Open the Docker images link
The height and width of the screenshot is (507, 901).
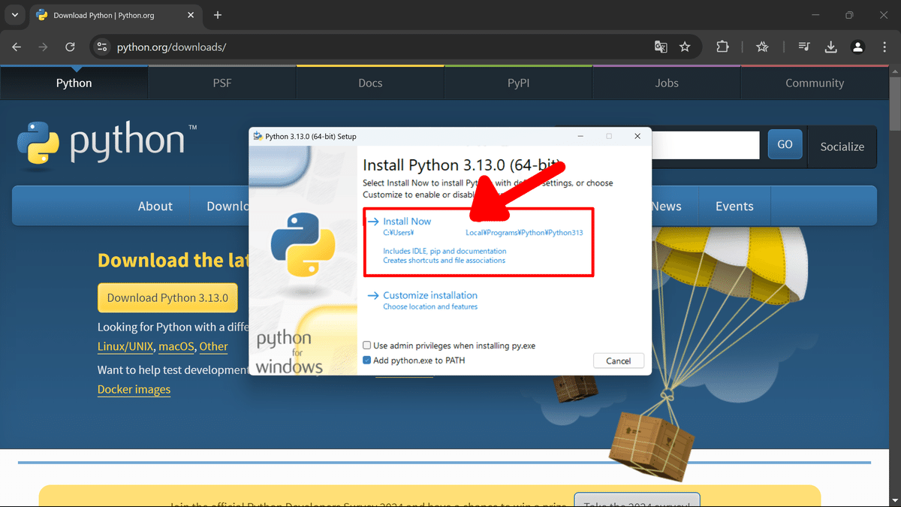tap(134, 389)
